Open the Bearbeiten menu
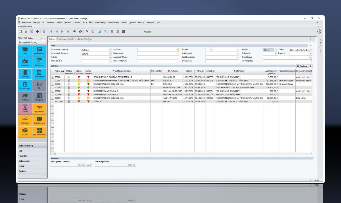The height and width of the screenshot is (203, 341). point(26,22)
